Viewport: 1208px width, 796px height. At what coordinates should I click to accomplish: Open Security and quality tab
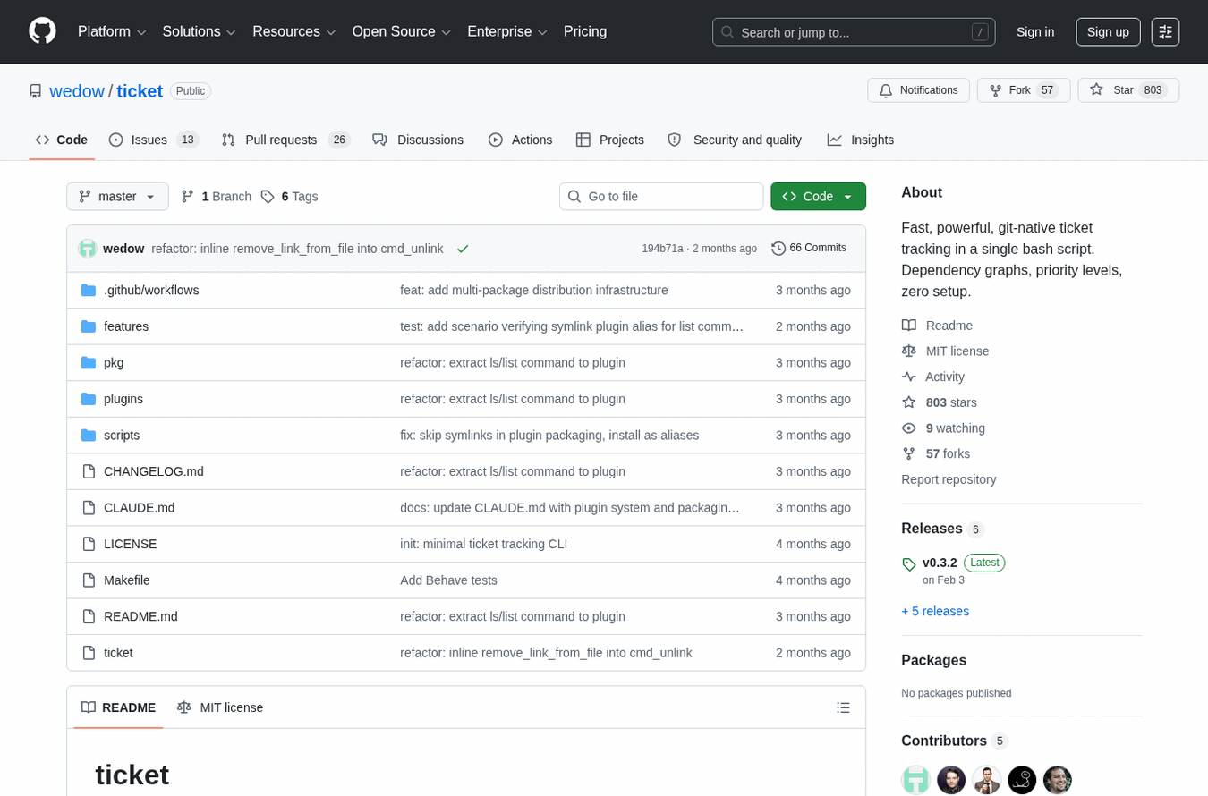point(735,140)
